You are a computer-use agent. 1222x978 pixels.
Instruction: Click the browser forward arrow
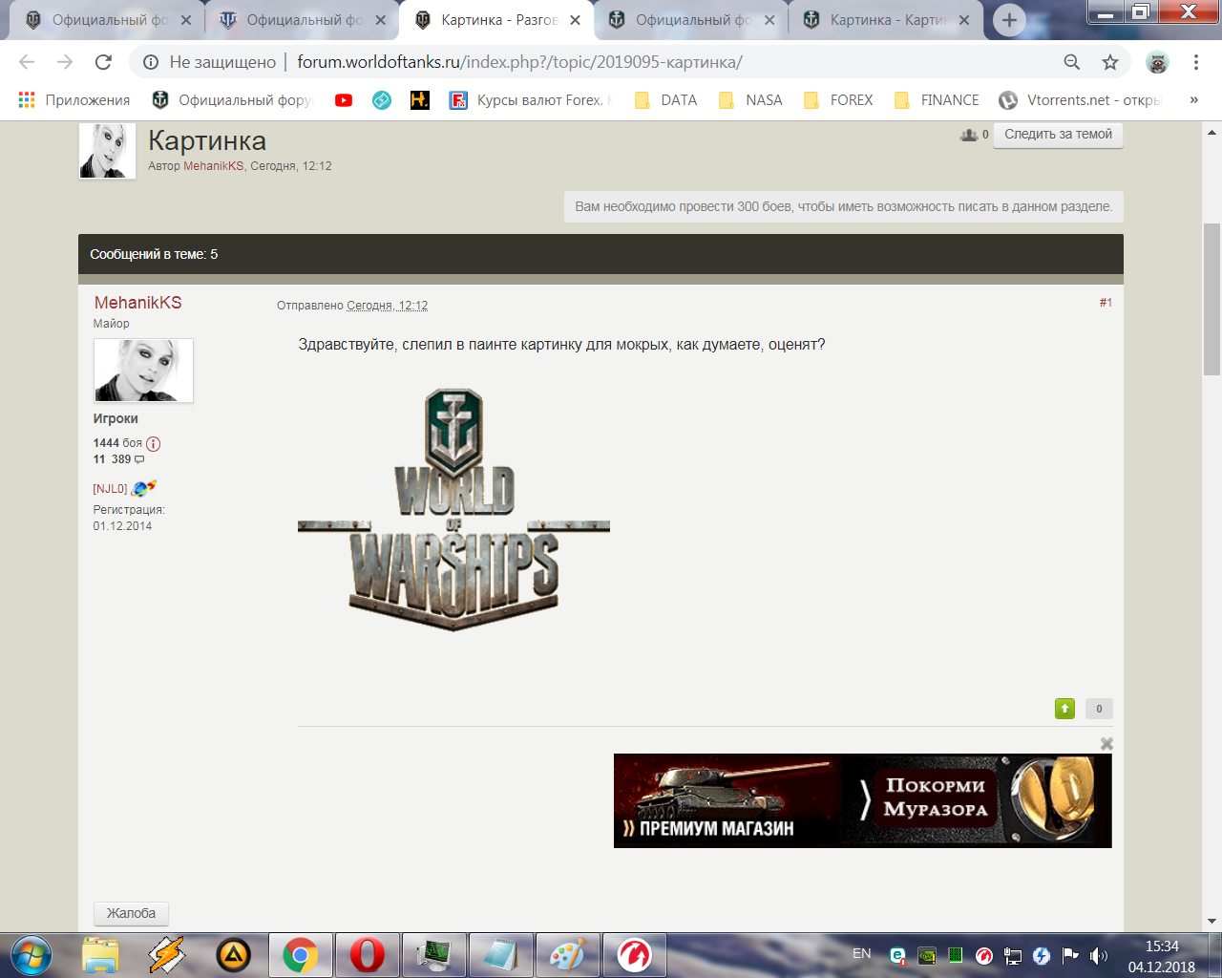pyautogui.click(x=65, y=62)
